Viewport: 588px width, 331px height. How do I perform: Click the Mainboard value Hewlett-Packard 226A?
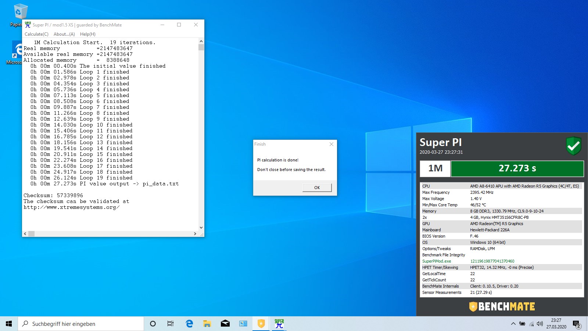tap(490, 230)
